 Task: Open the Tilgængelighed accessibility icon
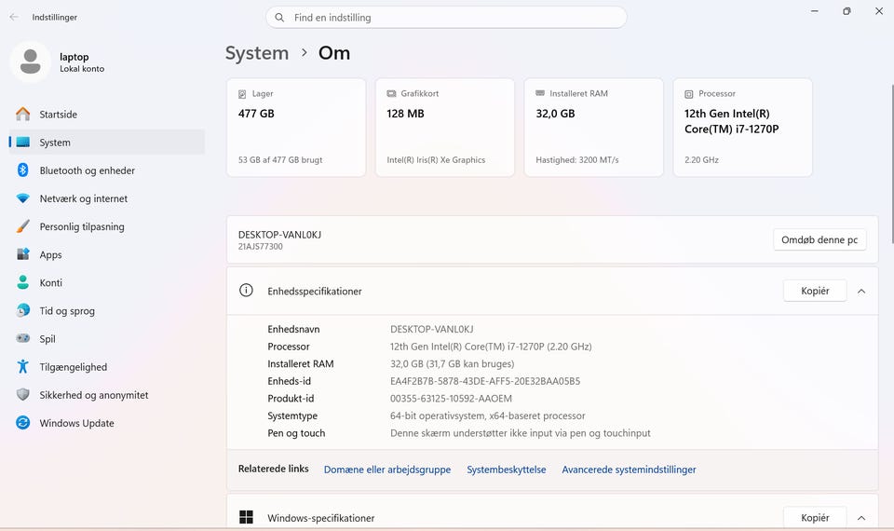click(23, 367)
